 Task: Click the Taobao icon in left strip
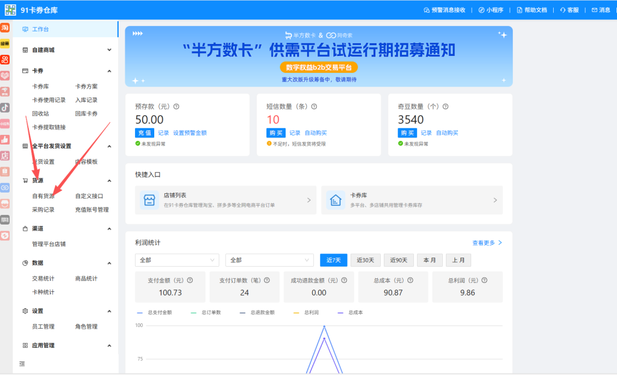5,28
